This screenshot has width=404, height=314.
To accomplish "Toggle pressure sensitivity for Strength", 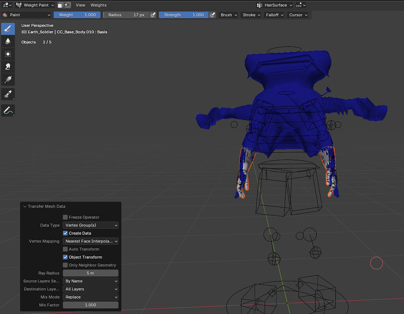I will pyautogui.click(x=212, y=15).
